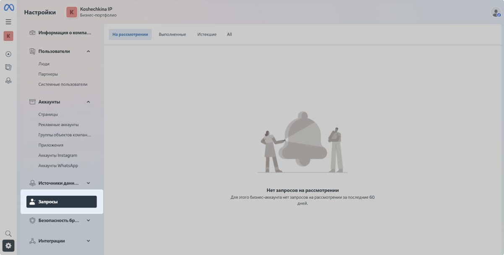Select the All tab
This screenshot has width=504, height=255.
230,34
